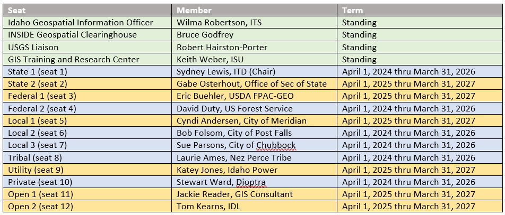The width and height of the screenshot is (505, 215).
Task: Select the State 1 (seat 1) cell
Action: [88, 71]
